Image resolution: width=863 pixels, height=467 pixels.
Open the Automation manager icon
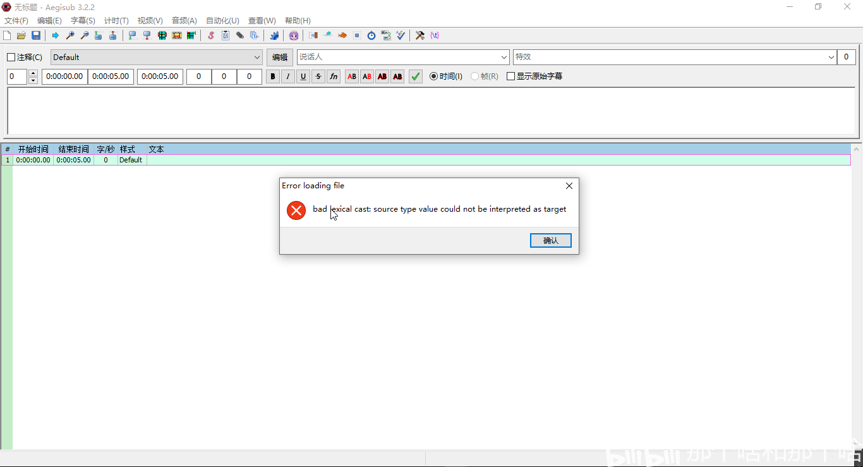(x=274, y=35)
